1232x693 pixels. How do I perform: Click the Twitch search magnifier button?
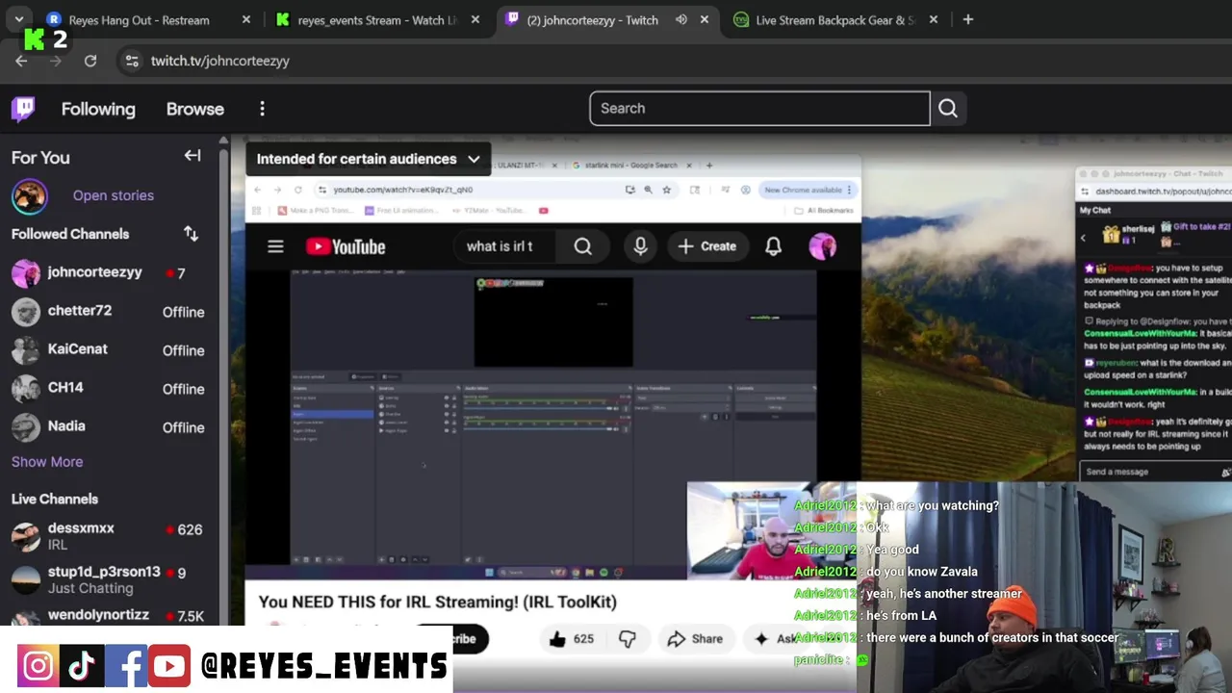948,109
